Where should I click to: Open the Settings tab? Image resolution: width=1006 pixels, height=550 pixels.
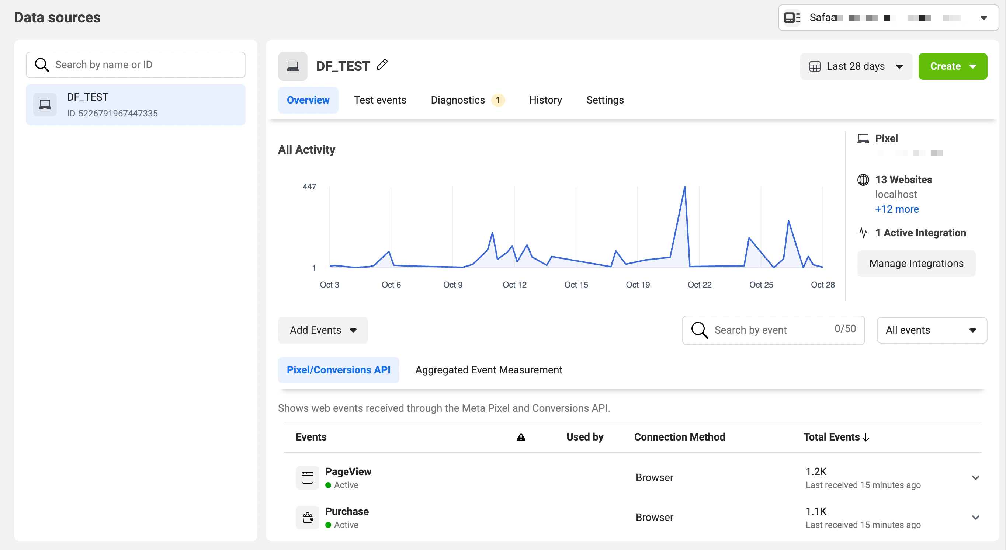click(x=605, y=100)
